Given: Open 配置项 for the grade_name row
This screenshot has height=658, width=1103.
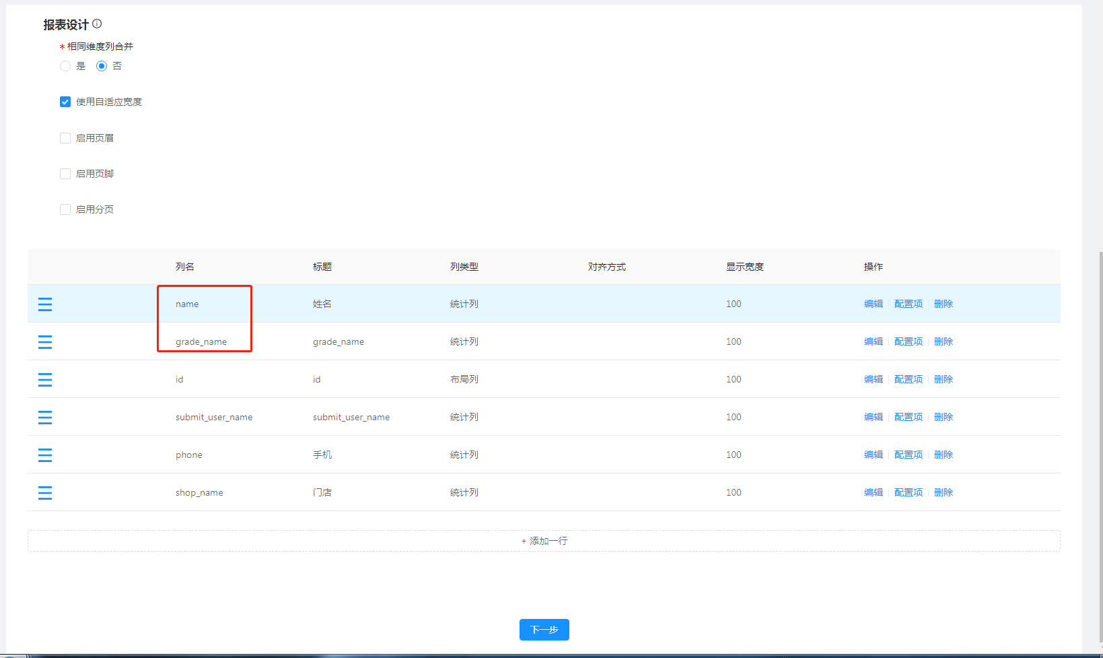Looking at the screenshot, I should pyautogui.click(x=909, y=341).
